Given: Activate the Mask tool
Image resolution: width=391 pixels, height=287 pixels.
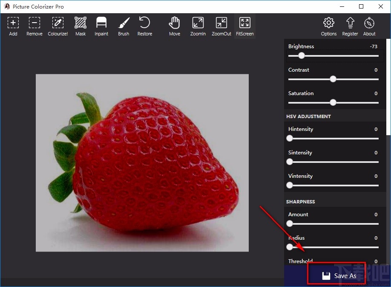Looking at the screenshot, I should point(80,26).
